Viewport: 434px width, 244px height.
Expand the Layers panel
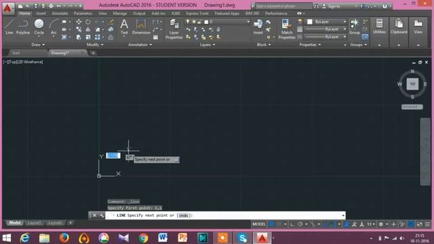(208, 45)
